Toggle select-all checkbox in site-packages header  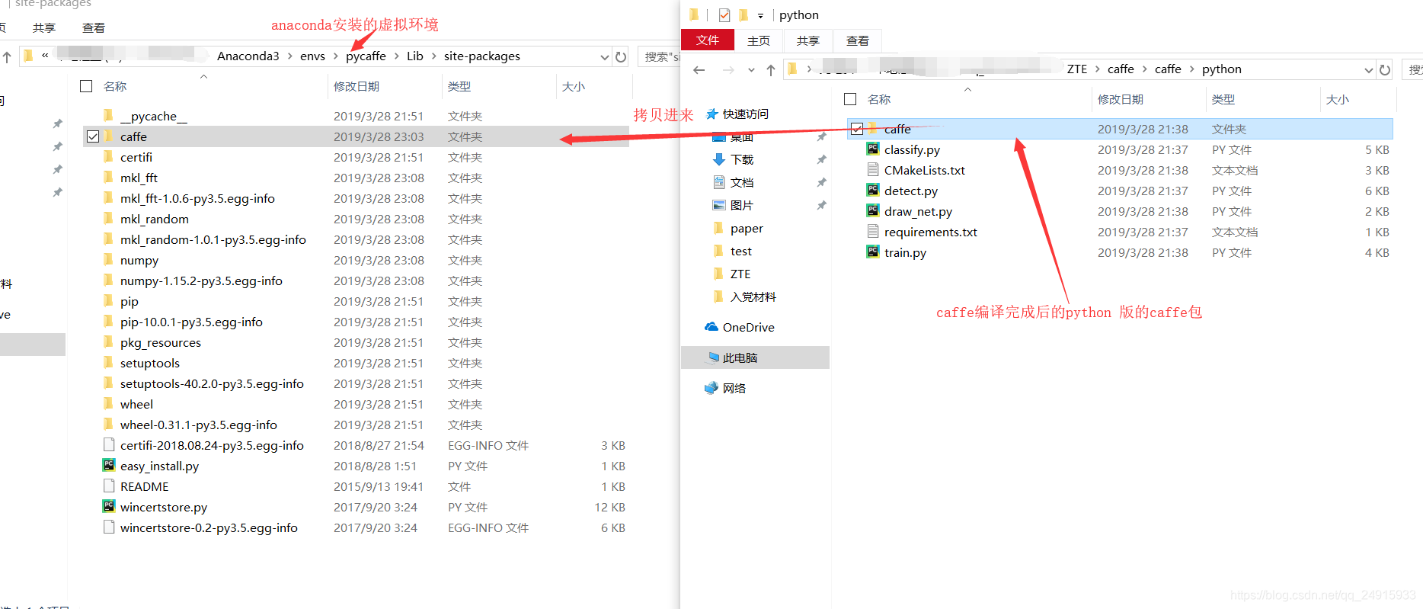[x=86, y=86]
